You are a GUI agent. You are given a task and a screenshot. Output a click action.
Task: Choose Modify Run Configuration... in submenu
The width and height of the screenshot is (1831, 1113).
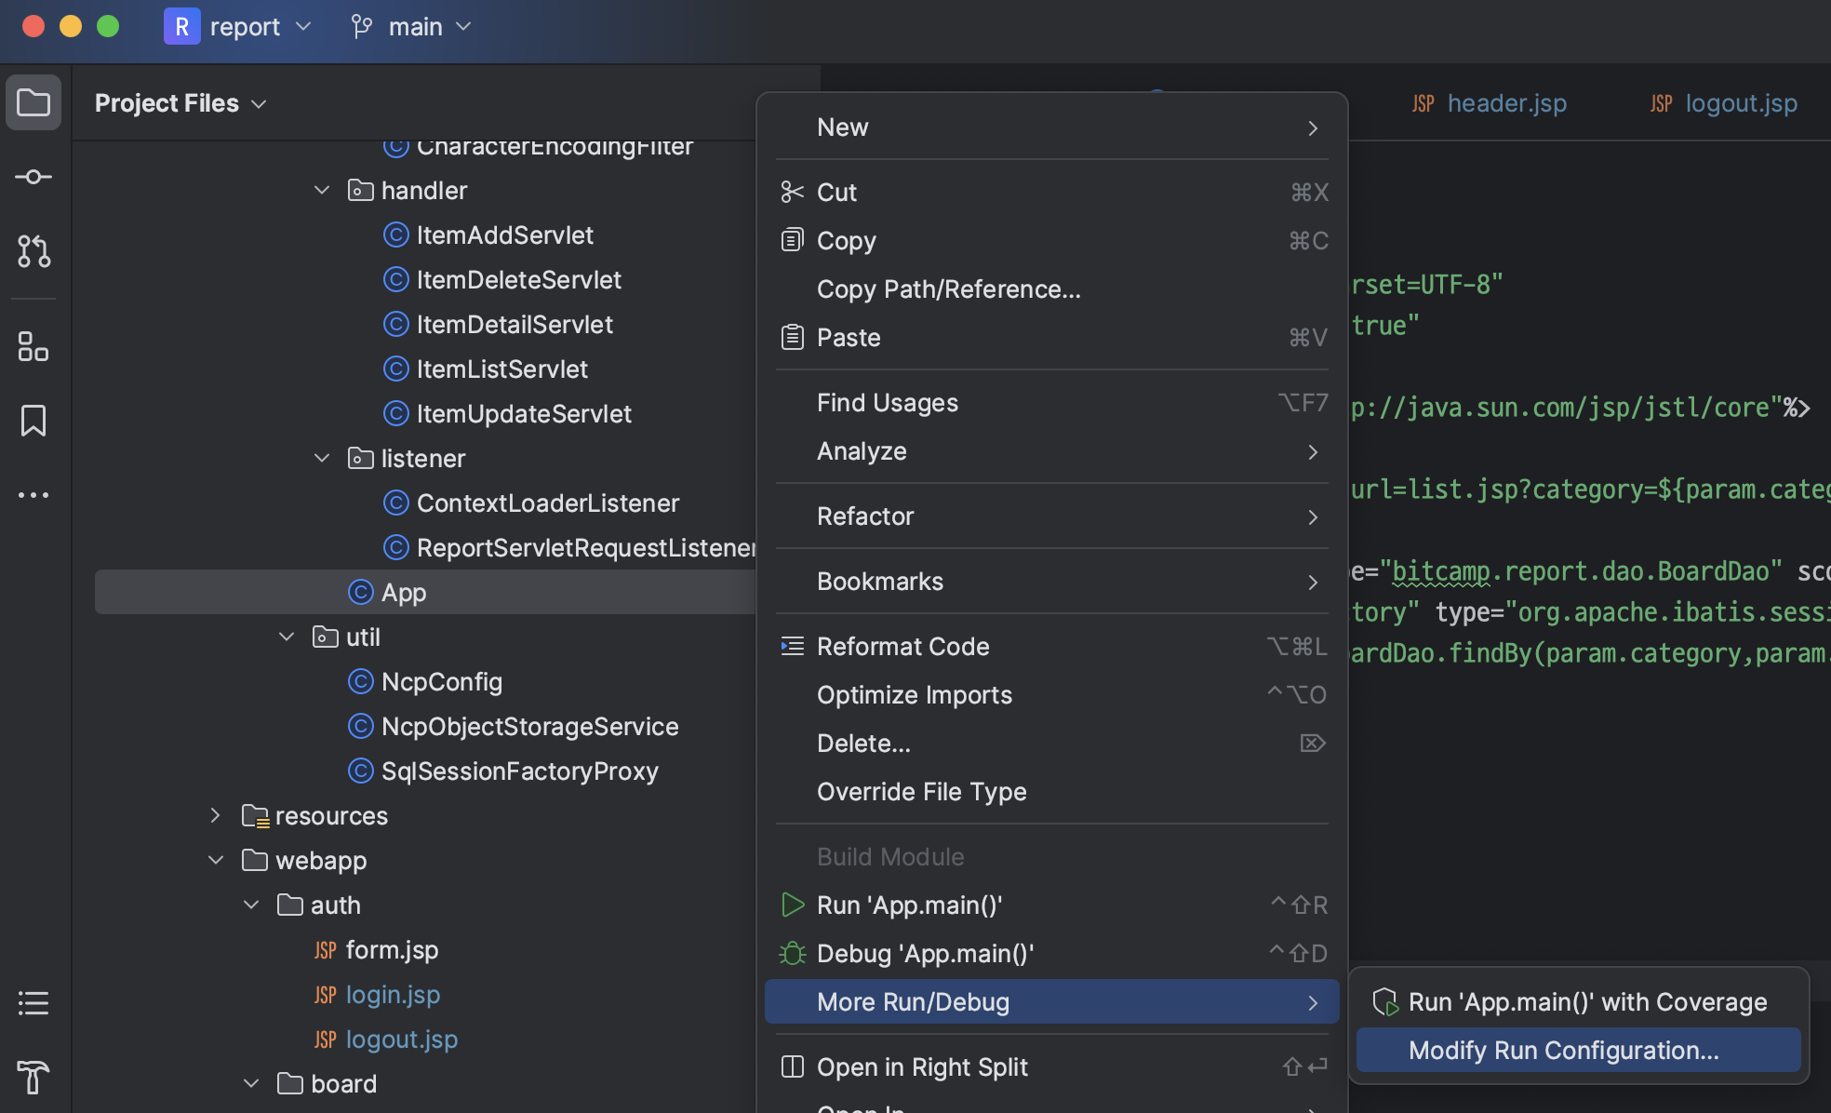(1563, 1051)
